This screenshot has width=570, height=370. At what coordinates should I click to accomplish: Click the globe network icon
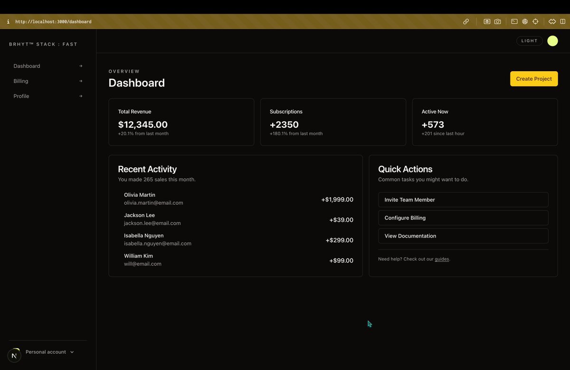point(525,21)
